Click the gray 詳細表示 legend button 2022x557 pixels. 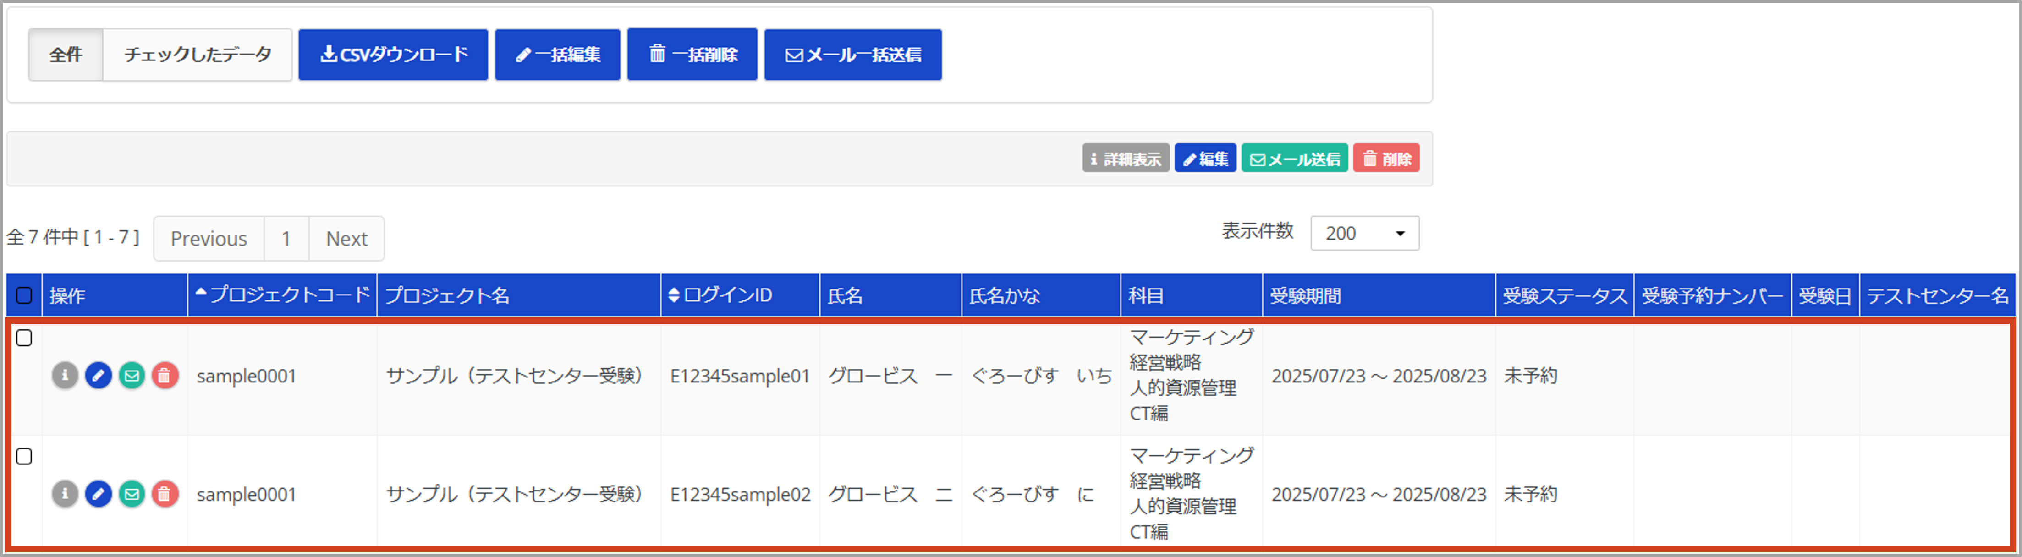1126,158
